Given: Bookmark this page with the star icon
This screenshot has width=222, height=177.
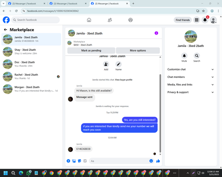Looking at the screenshot, I should (203, 11).
